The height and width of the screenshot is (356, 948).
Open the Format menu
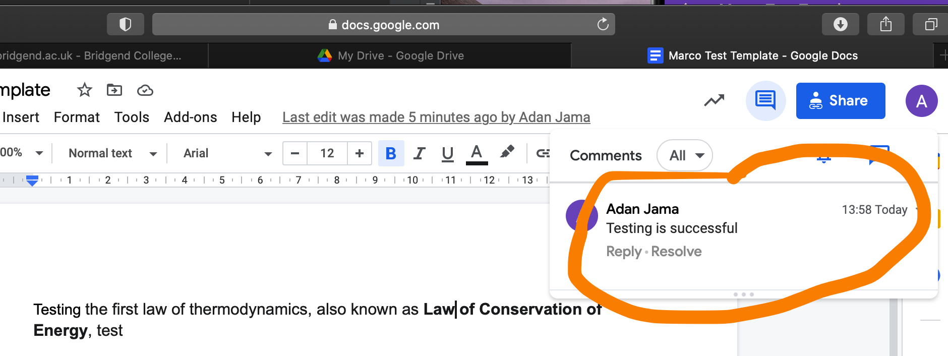coord(77,117)
